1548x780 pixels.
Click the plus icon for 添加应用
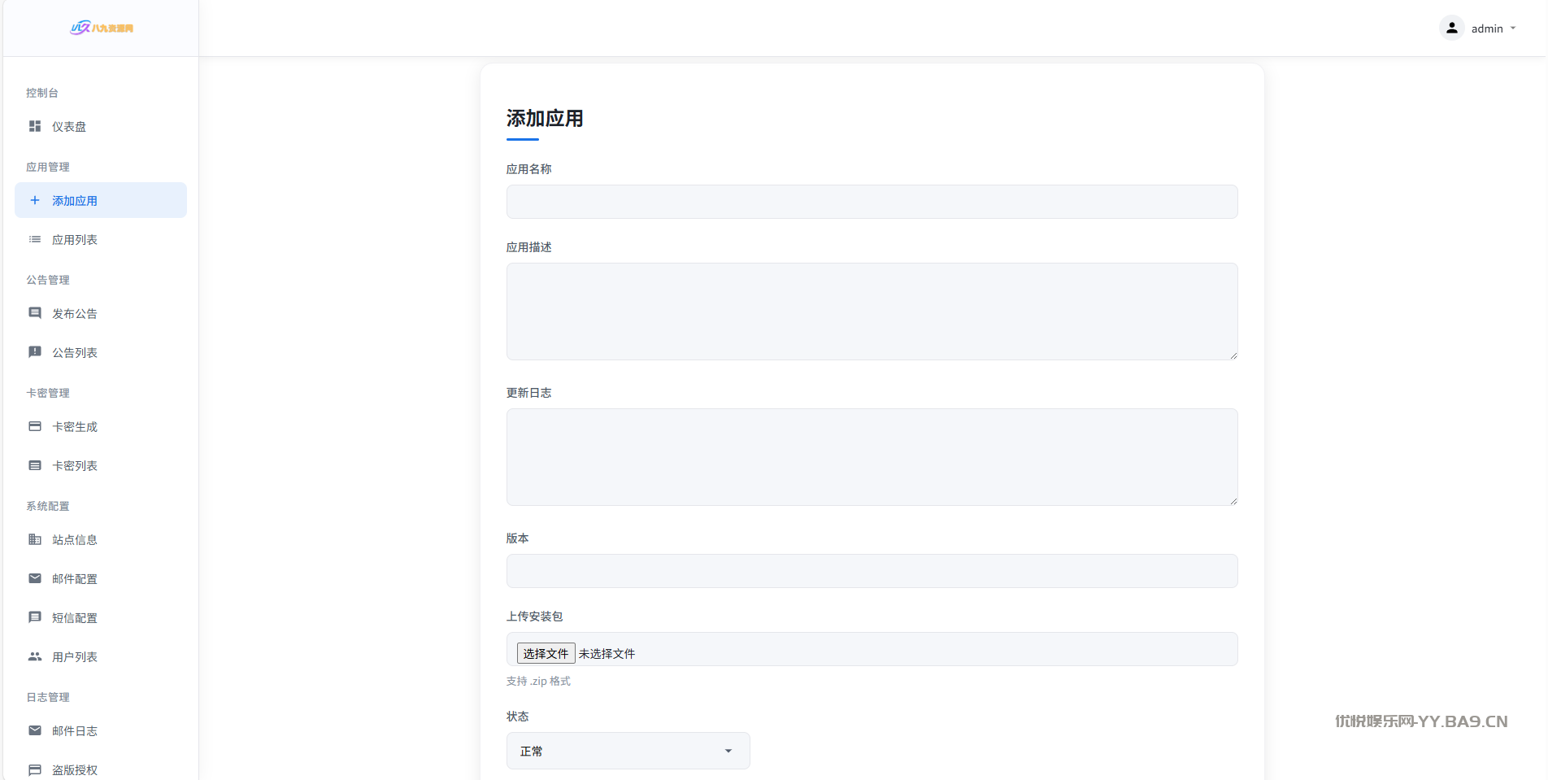pyautogui.click(x=35, y=200)
